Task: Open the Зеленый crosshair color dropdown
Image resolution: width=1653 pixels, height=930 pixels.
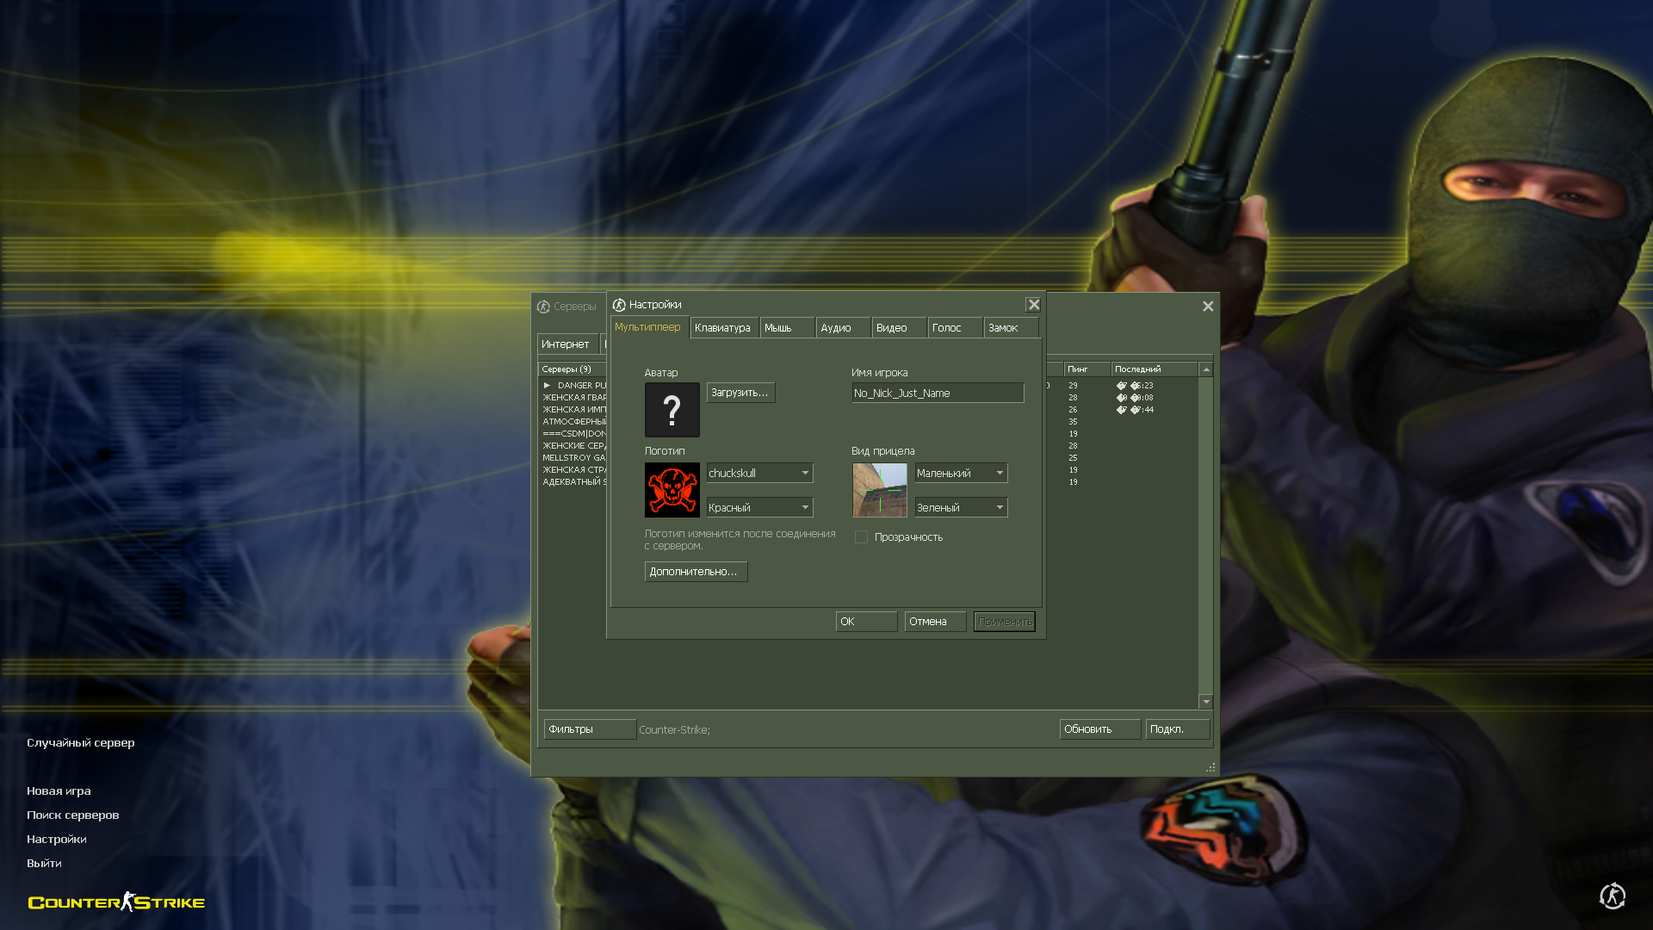Action: click(999, 507)
